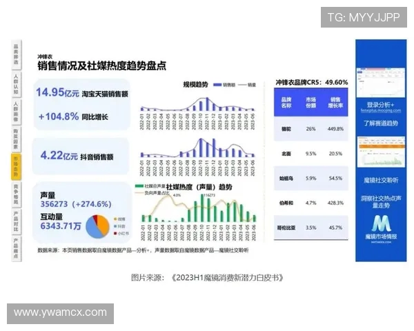
Task: Click the 冲锋衣品牌CR5: 49.60% heading
Action: (x=312, y=82)
